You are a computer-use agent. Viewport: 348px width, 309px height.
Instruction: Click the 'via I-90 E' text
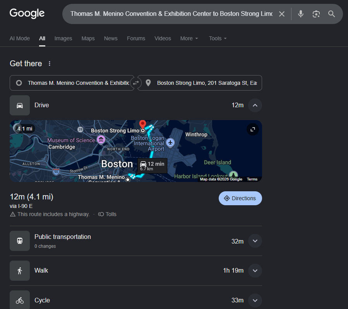[x=21, y=206]
